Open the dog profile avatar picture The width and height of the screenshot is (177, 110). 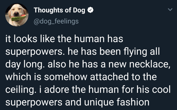tap(17, 15)
